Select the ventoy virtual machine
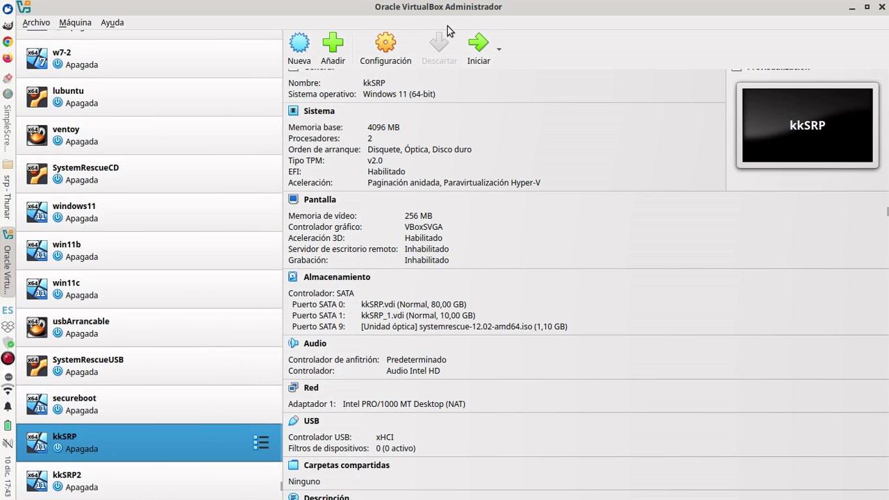 [149, 135]
